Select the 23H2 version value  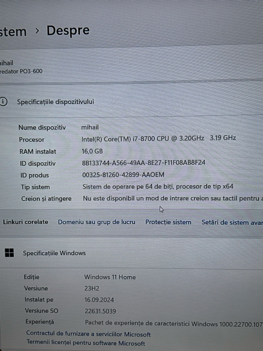point(92,288)
